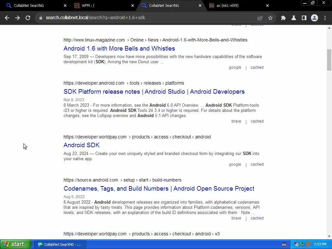
Task: Expand options dots for Codenames build numbers result
Action: tap(246, 219)
